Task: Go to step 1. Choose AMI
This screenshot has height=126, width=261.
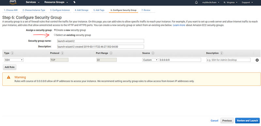Action: tap(11, 10)
